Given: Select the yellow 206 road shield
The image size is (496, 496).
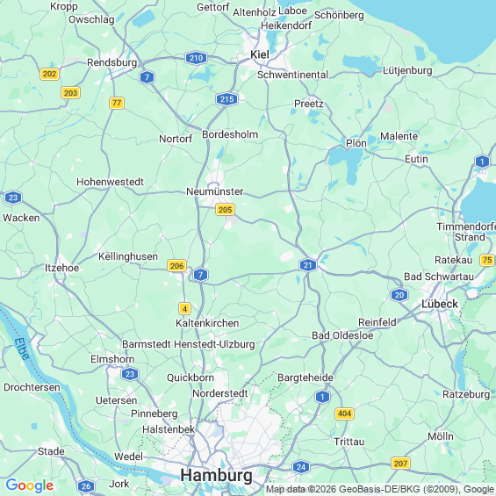Looking at the screenshot, I should click(176, 266).
